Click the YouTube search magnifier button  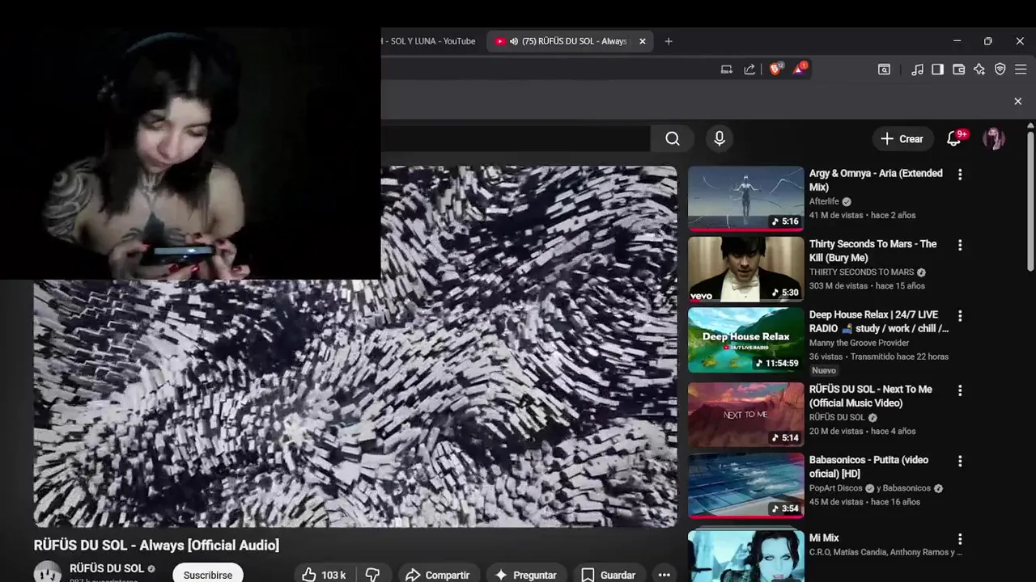[673, 139]
